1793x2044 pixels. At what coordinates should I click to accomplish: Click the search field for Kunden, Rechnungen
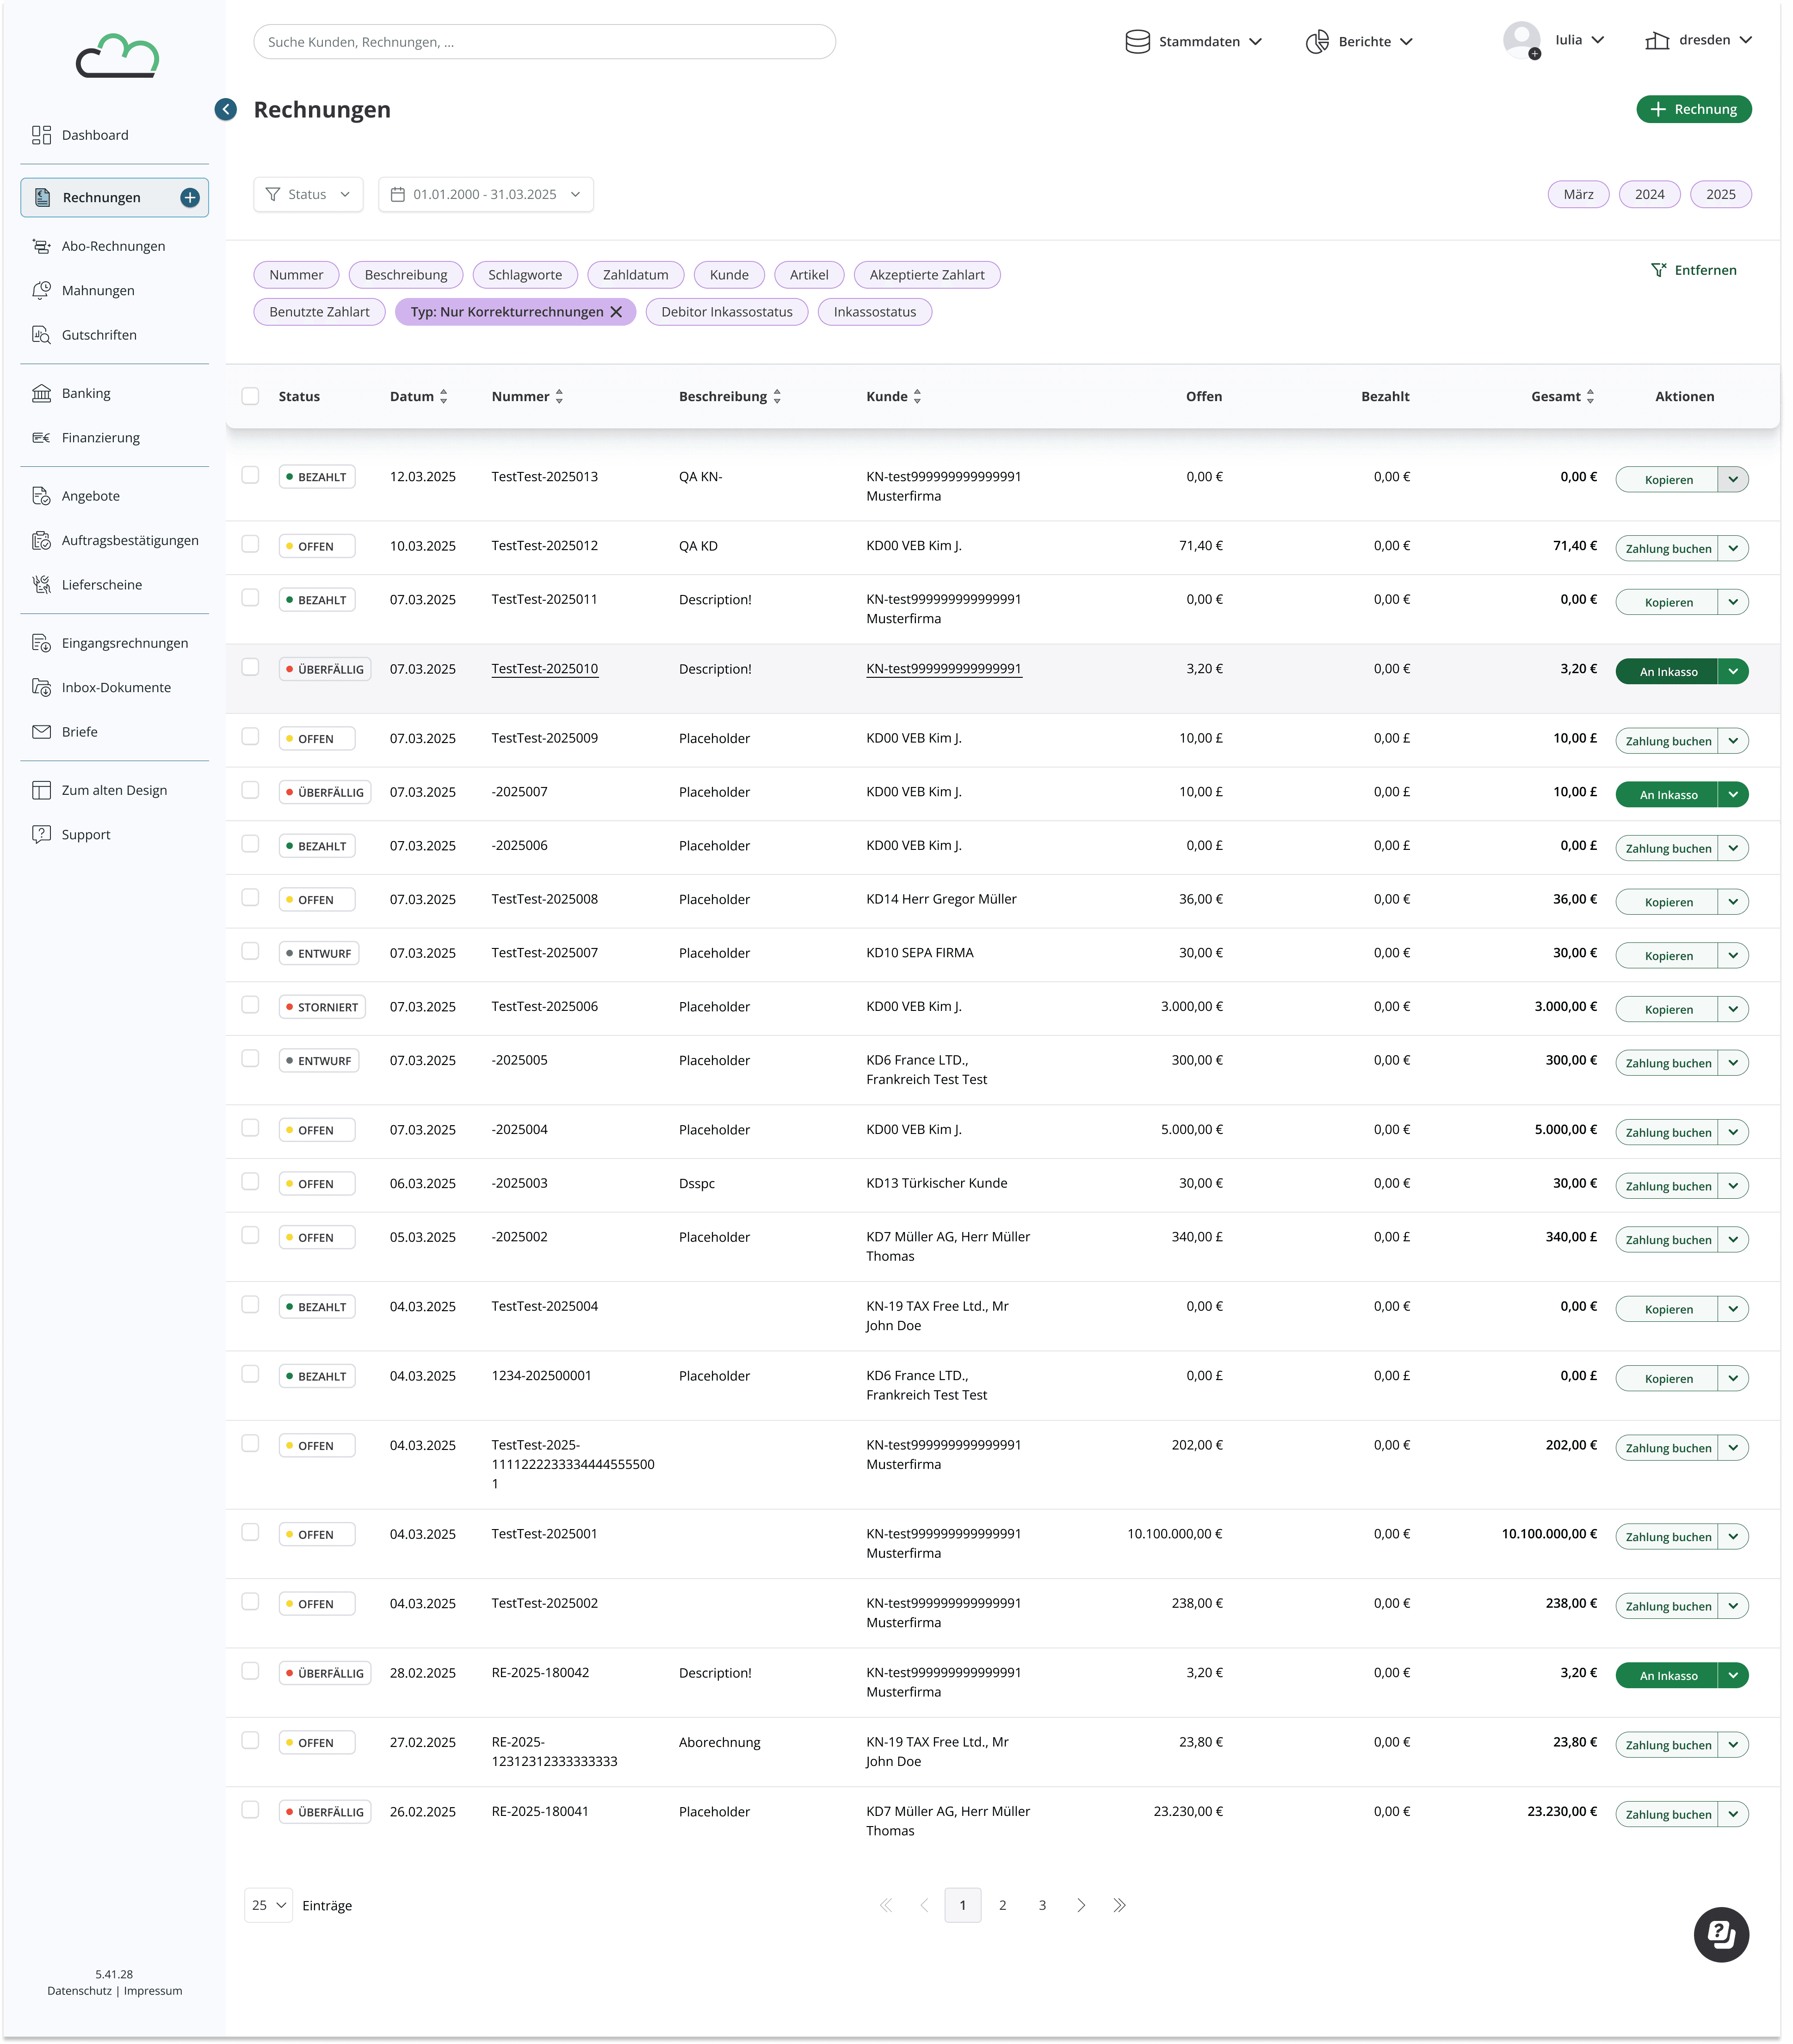(x=544, y=42)
